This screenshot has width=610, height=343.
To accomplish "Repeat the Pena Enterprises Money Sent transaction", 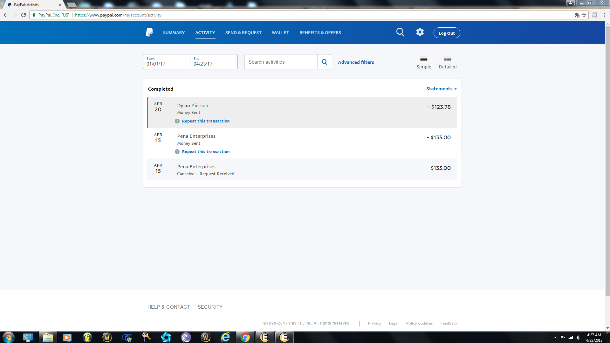I will click(x=206, y=152).
